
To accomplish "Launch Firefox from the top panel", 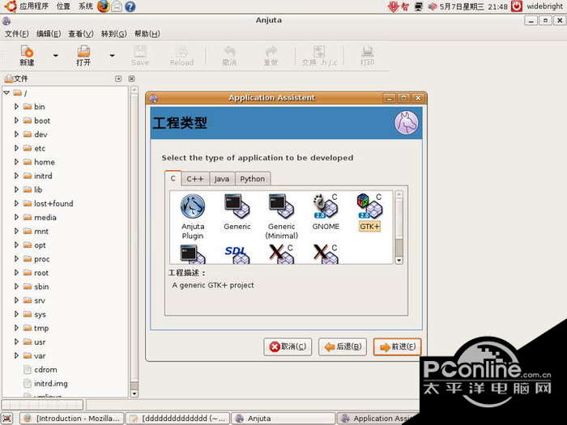I will [x=104, y=6].
